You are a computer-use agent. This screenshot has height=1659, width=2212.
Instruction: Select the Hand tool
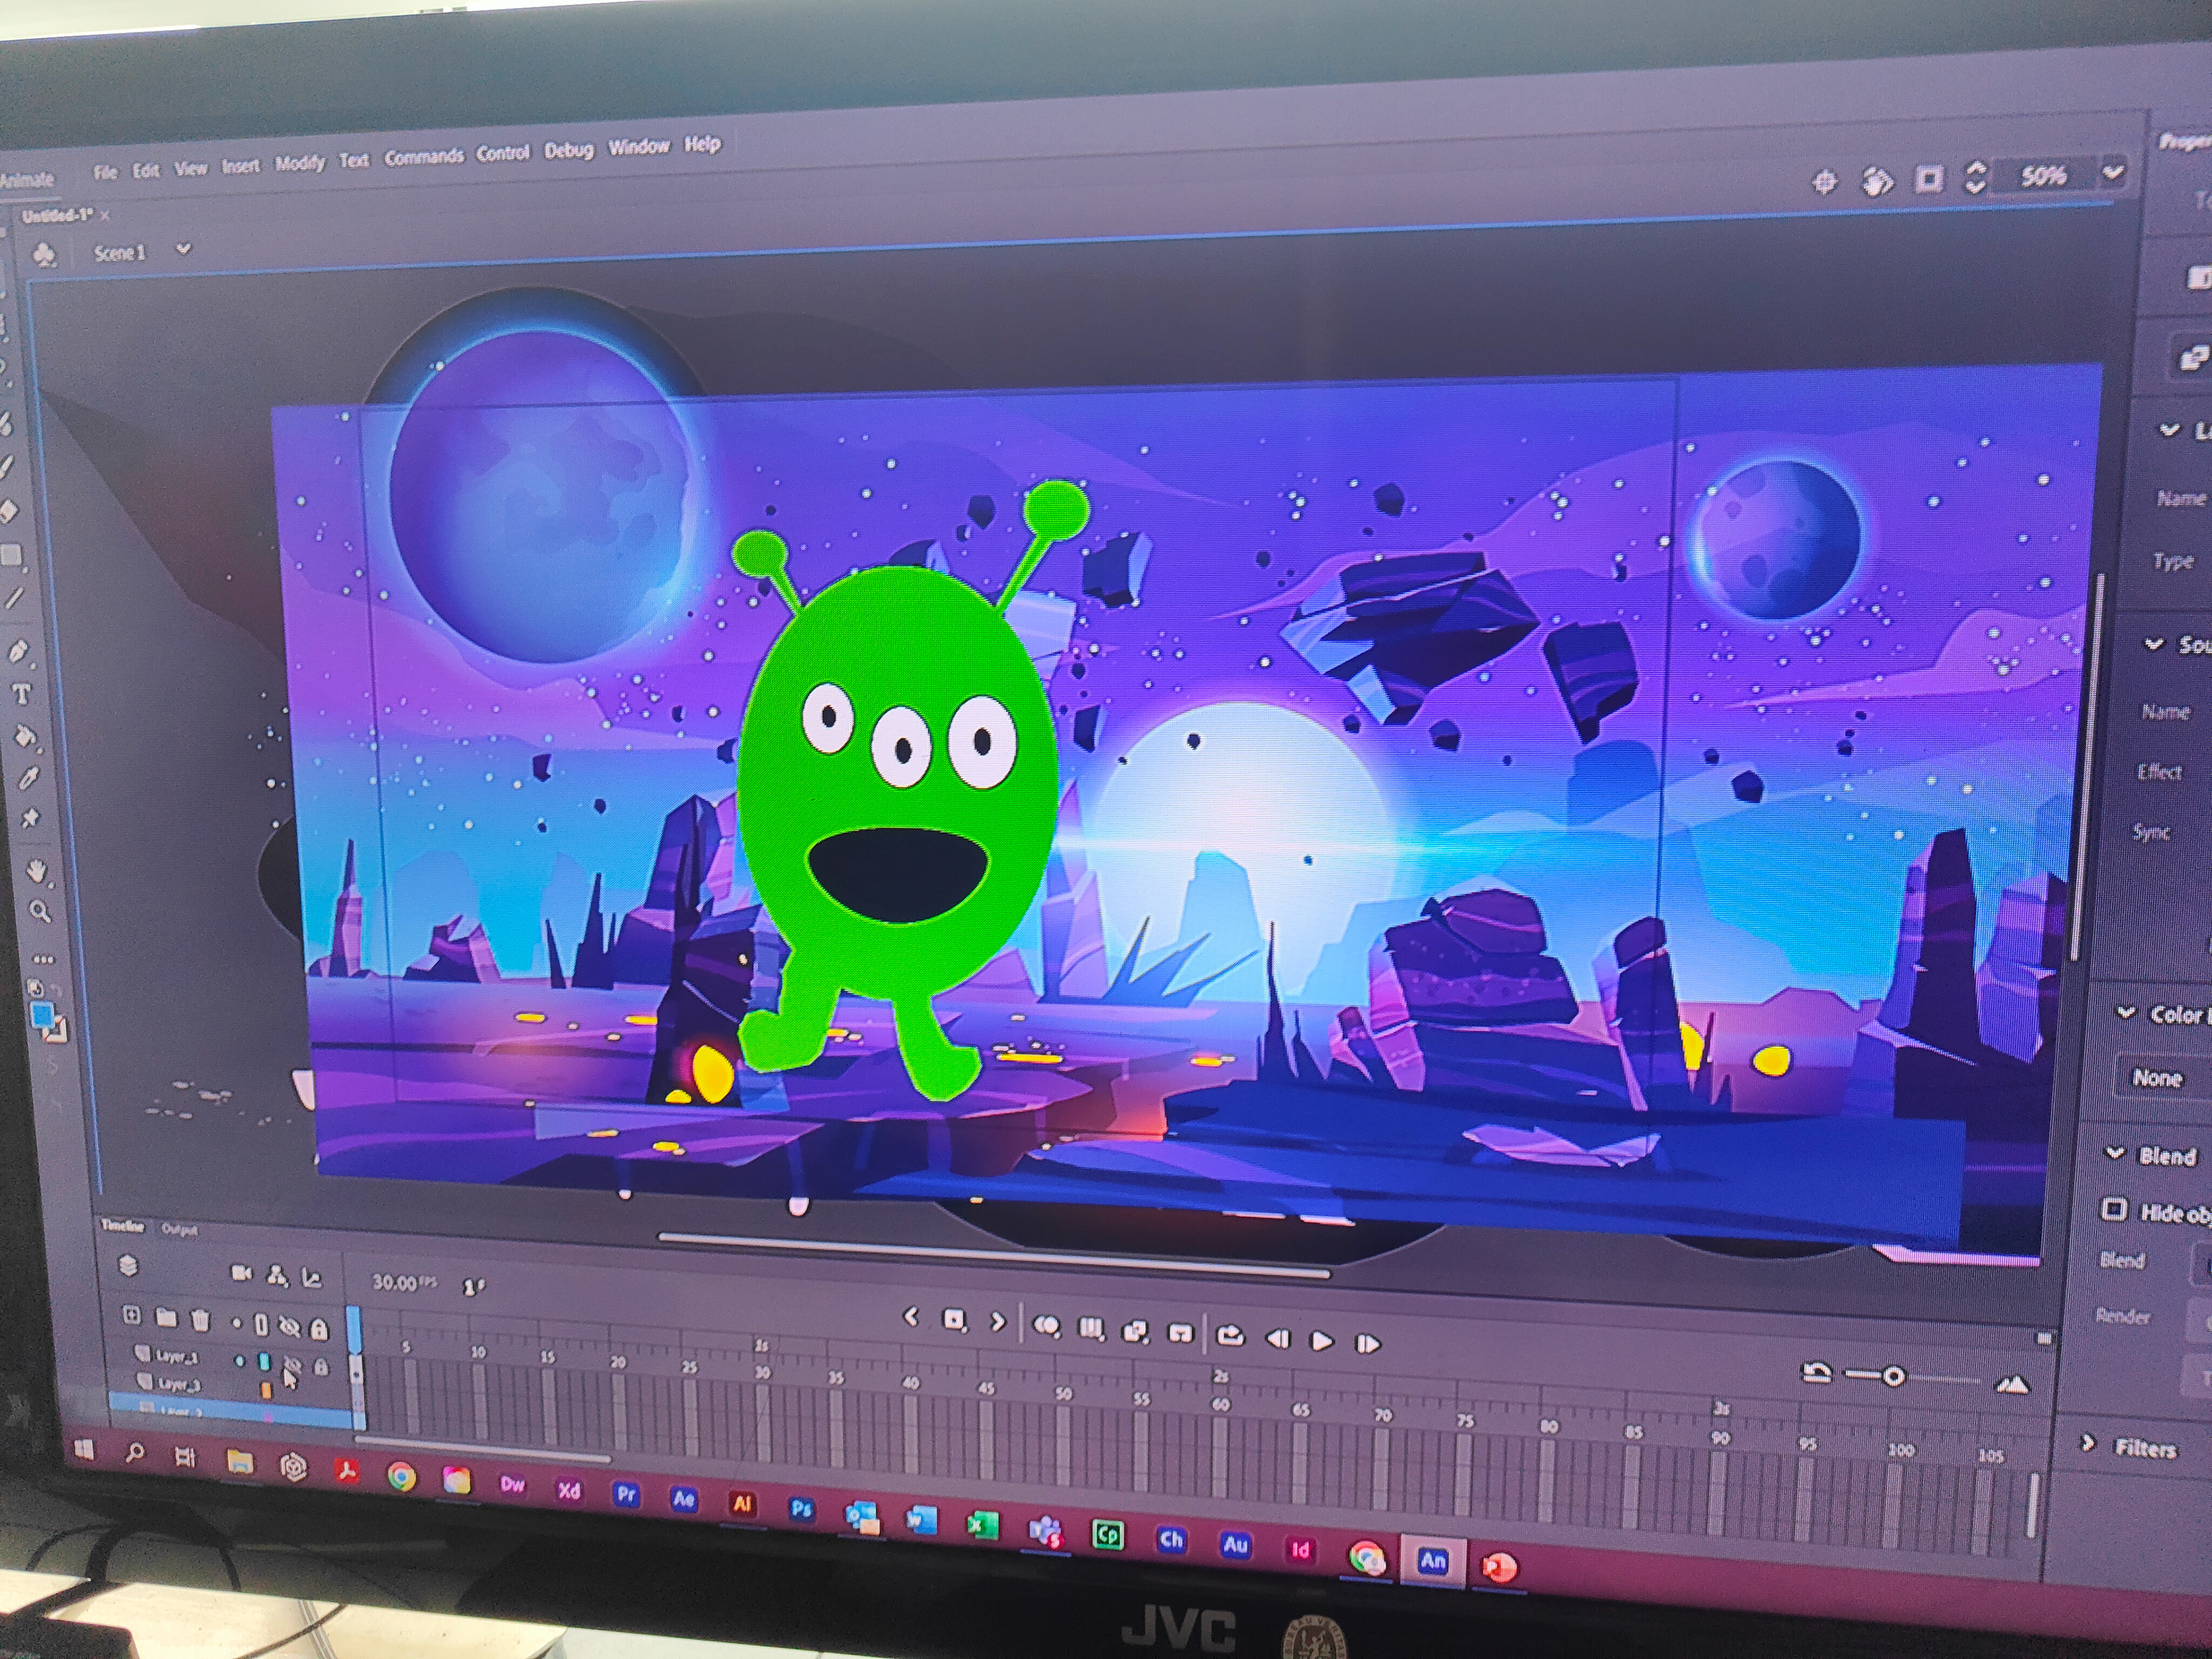(37, 871)
